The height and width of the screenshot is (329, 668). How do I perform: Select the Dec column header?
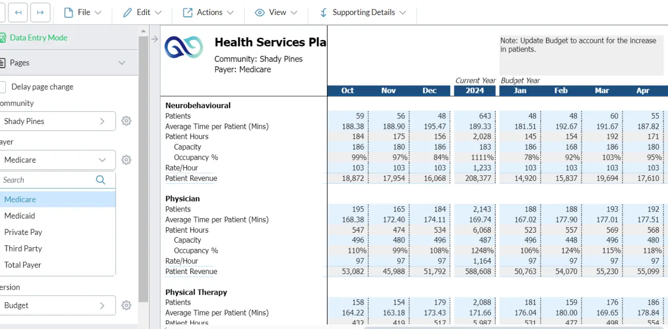pyautogui.click(x=429, y=91)
